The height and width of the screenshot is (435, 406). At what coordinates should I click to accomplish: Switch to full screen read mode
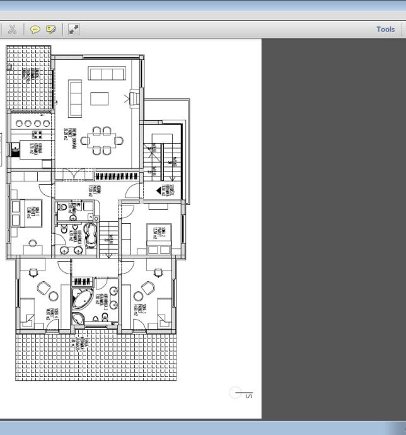point(74,30)
